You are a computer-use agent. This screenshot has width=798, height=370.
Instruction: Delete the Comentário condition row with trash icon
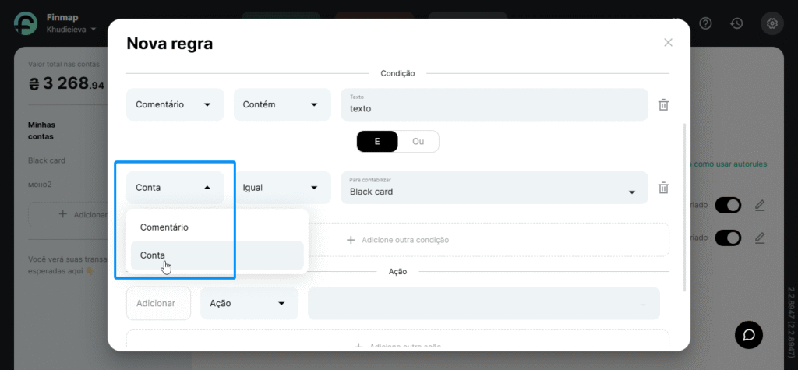663,104
